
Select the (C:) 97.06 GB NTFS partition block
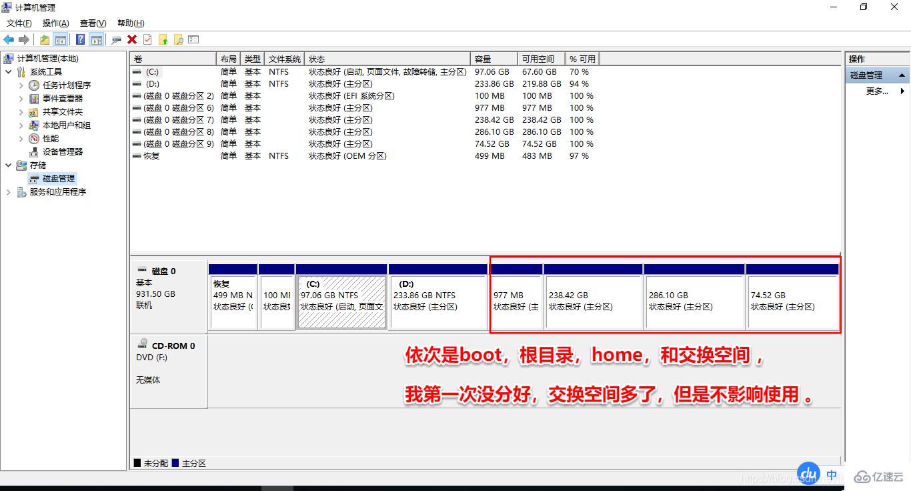(341, 296)
